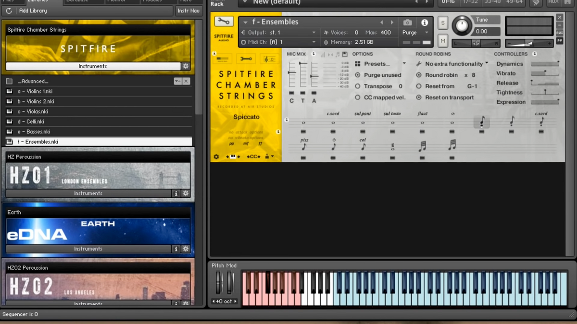The height and width of the screenshot is (324, 577).
Task: Enable CC mapped vel. option
Action: coord(358,97)
